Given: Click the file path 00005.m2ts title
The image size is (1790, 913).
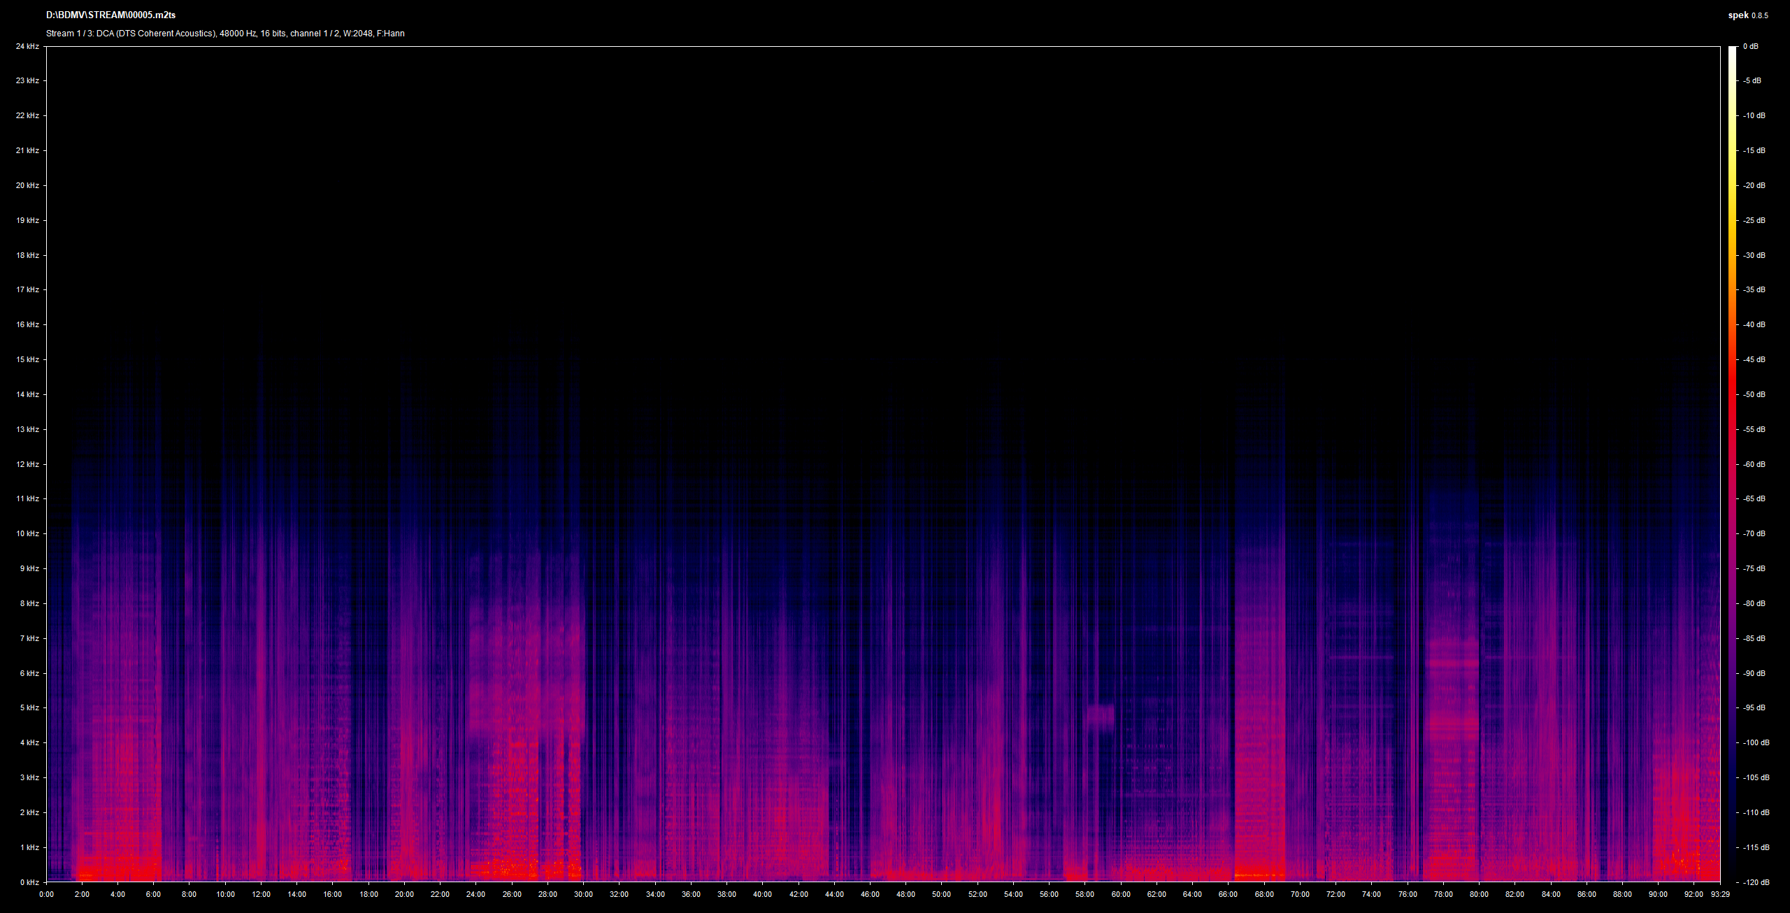Looking at the screenshot, I should [x=110, y=15].
